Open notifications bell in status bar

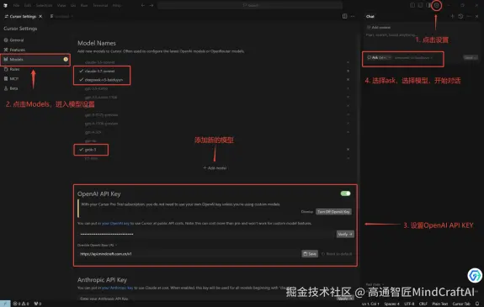tap(477, 304)
